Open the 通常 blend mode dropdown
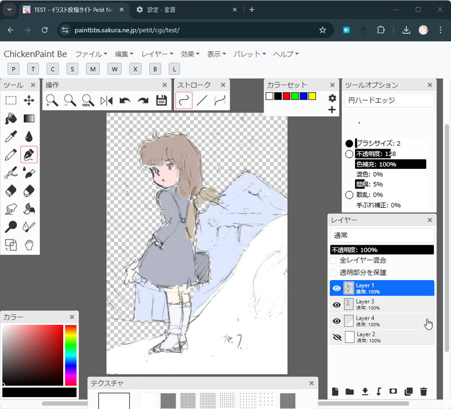The height and width of the screenshot is (409, 451). [382, 235]
